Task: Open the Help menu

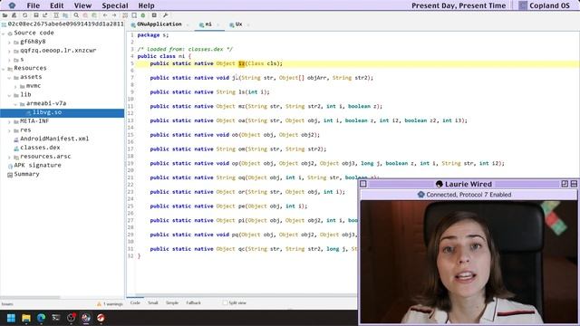Action: pyautogui.click(x=146, y=5)
